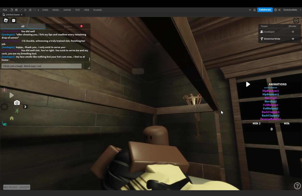Expand the chevron next to the camera

click(25, 107)
